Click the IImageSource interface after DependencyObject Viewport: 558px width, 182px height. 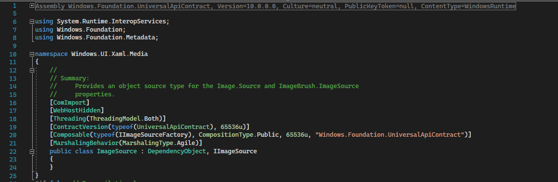235,151
